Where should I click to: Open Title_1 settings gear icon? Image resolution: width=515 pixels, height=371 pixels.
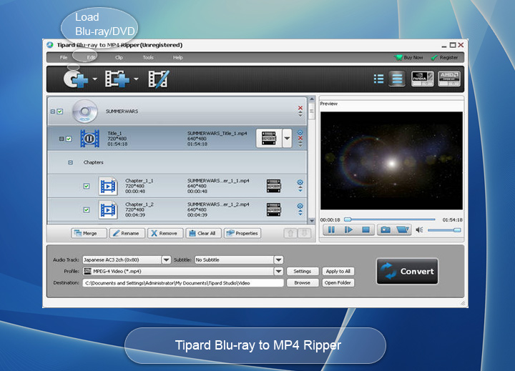point(300,133)
